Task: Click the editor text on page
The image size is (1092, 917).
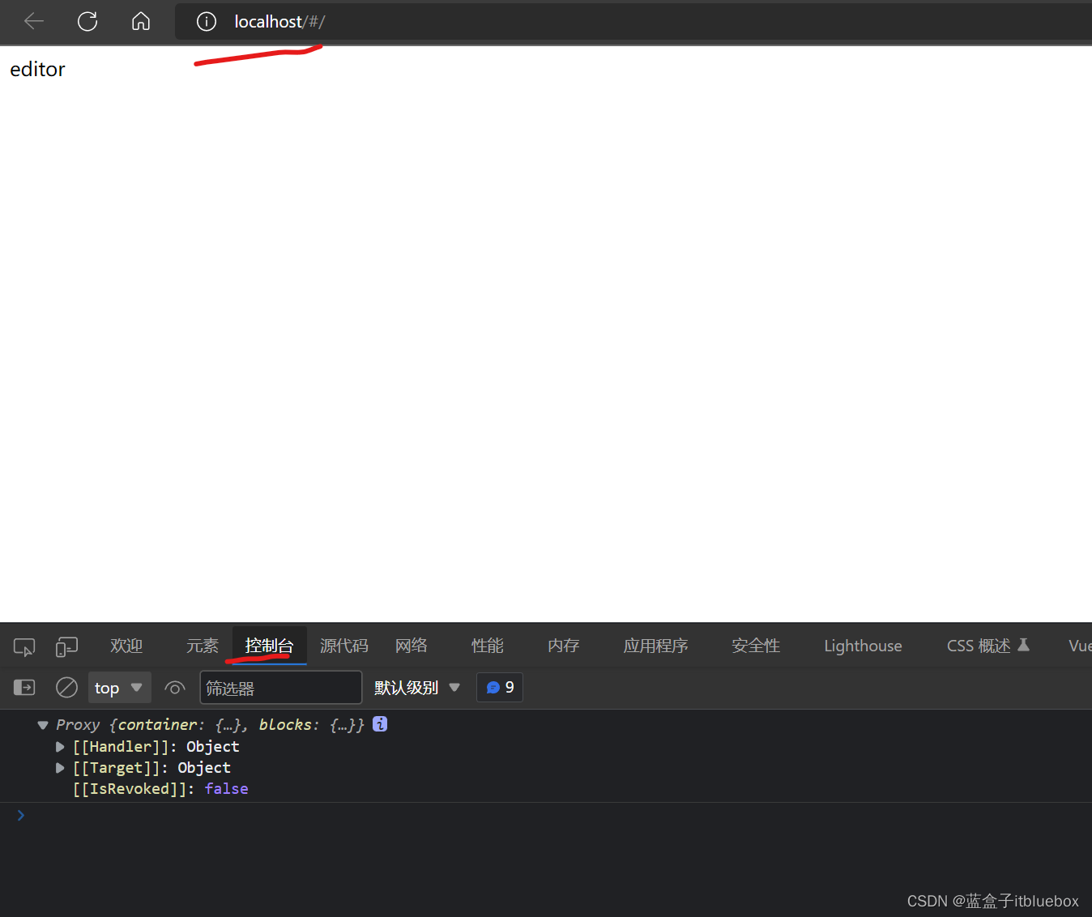Action: (37, 70)
